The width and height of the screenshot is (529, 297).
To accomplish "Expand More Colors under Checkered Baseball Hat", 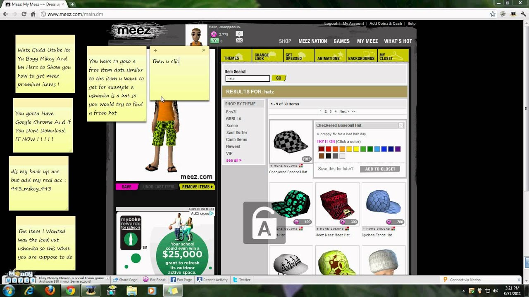I will point(286,166).
